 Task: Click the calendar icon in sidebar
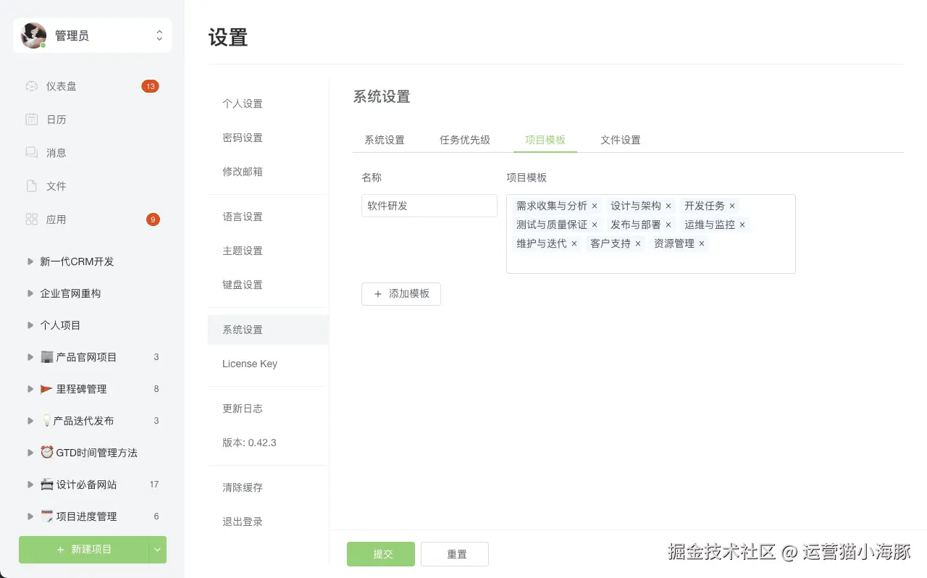click(31, 120)
